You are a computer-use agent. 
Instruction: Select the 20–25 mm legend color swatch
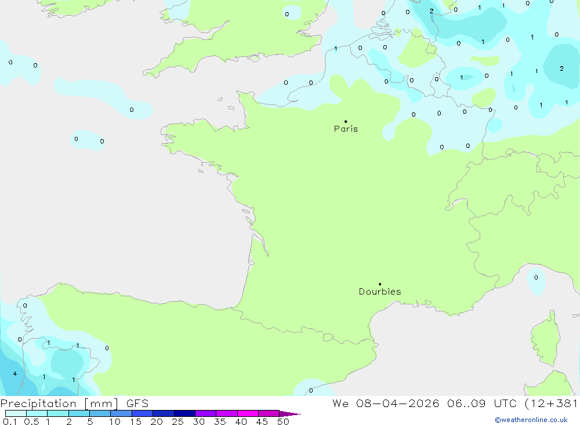164,413
